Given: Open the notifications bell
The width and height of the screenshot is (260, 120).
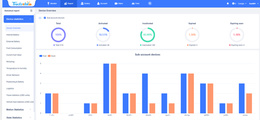Looking at the screenshot, I should click(x=228, y=4).
